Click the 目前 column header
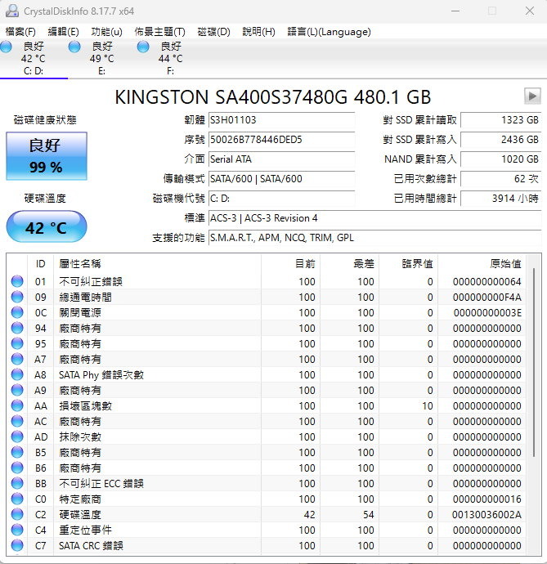This screenshot has width=547, height=564. pos(291,264)
